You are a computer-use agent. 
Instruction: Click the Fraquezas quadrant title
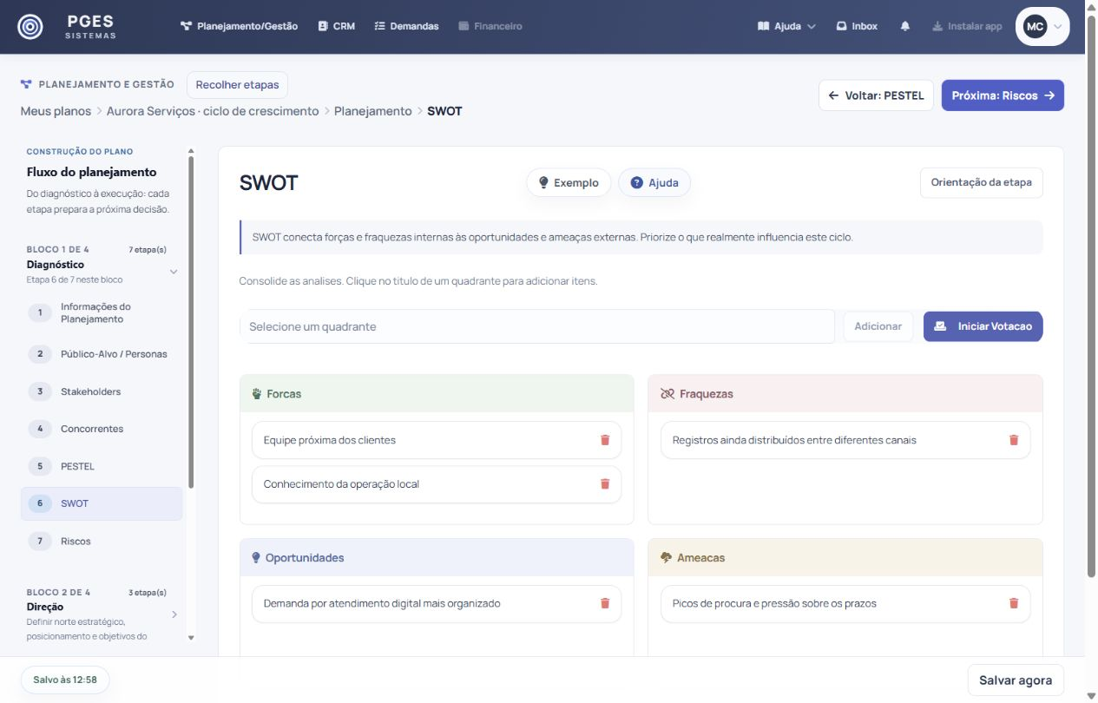pyautogui.click(x=707, y=394)
